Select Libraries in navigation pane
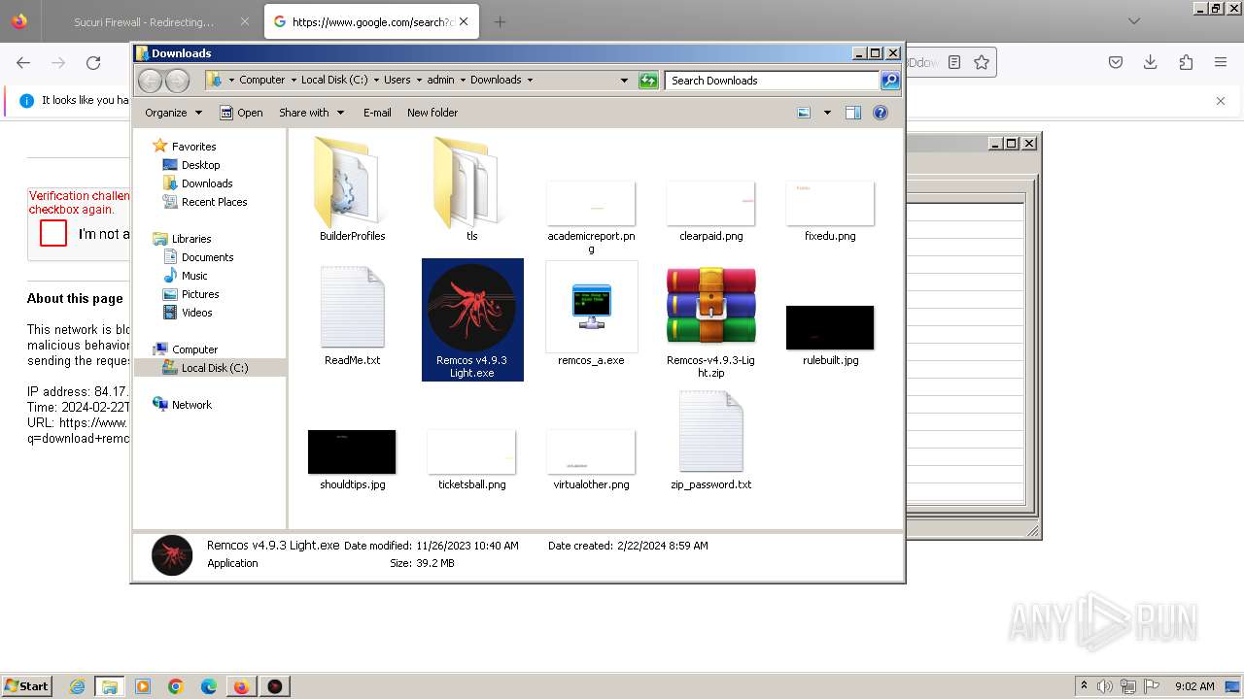The width and height of the screenshot is (1244, 699). coord(191,239)
